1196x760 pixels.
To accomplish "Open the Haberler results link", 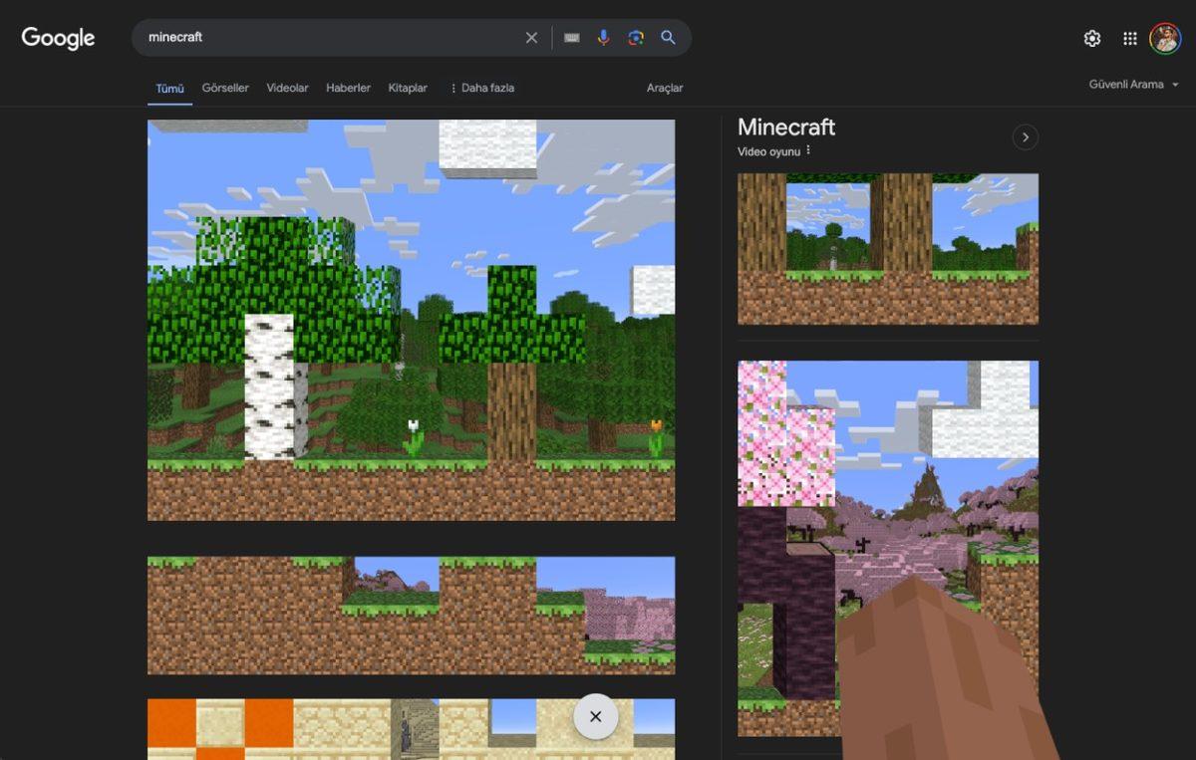I will coord(347,88).
